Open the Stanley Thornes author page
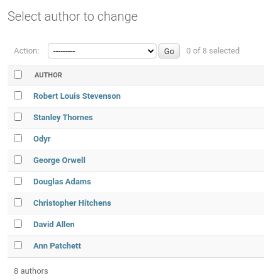Viewport: 264px width, 280px height. (63, 118)
